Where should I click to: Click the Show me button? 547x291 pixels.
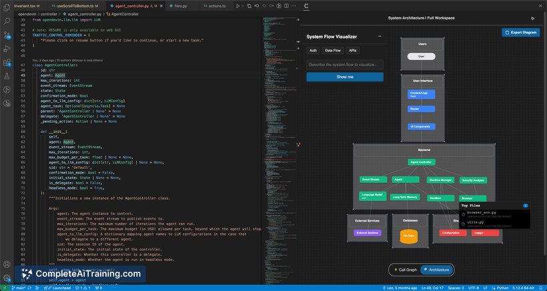[345, 77]
